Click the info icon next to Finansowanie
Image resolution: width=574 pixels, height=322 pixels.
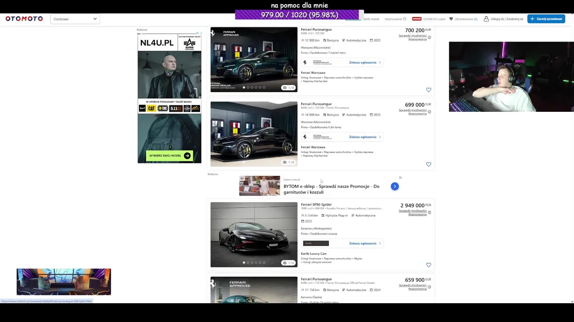[x=404, y=19]
